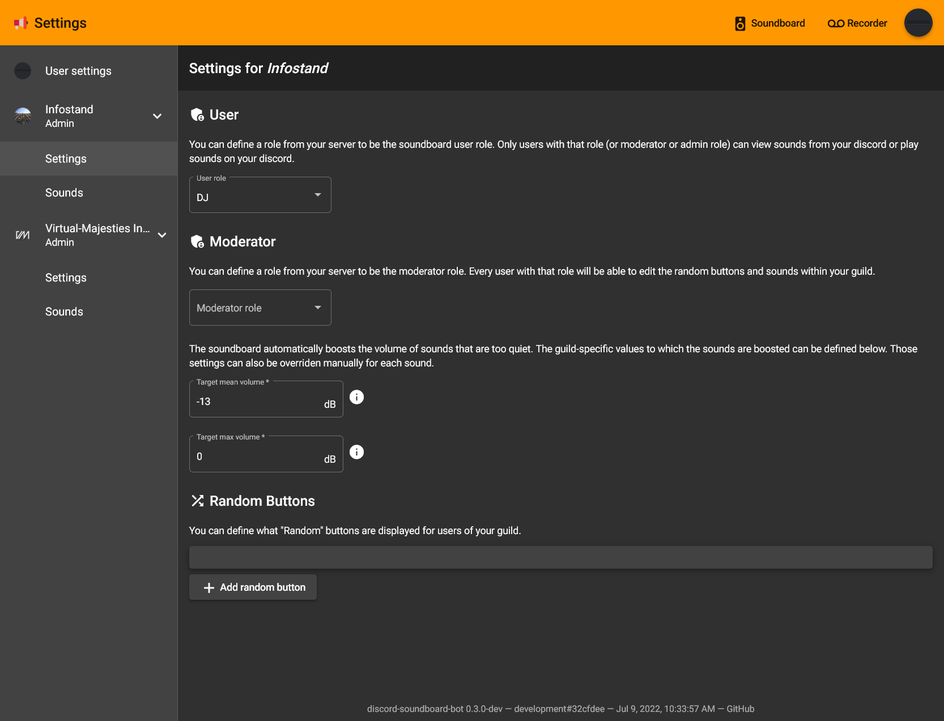944x721 pixels.
Task: Open the User role dropdown
Action: click(x=260, y=195)
